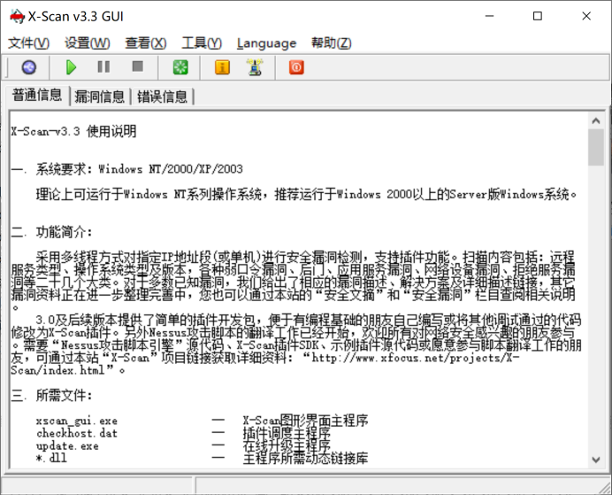Click the '*.dll' entry
This screenshot has width=612, height=495.
(x=51, y=458)
